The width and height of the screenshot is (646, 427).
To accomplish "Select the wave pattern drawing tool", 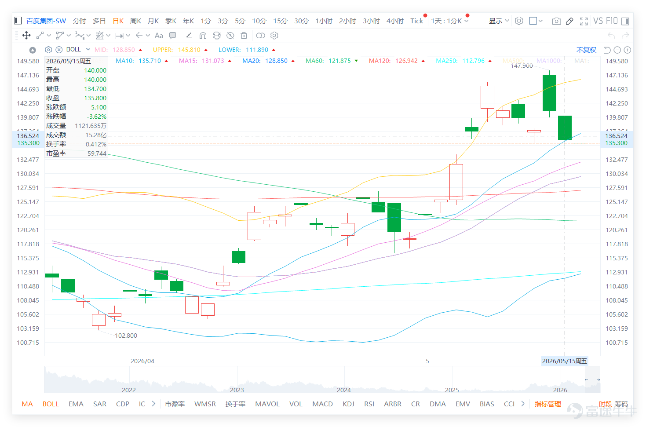I will pos(80,36).
